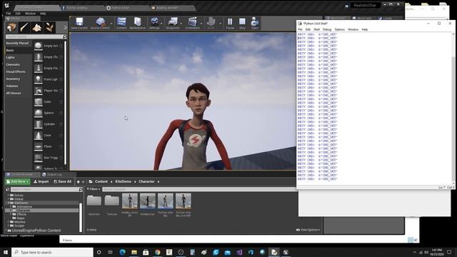Expand the Meshes folder in tree
457x257 pixels.
coord(9,222)
